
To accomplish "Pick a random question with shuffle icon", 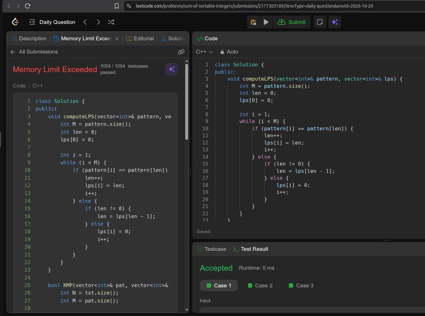I will [x=111, y=22].
